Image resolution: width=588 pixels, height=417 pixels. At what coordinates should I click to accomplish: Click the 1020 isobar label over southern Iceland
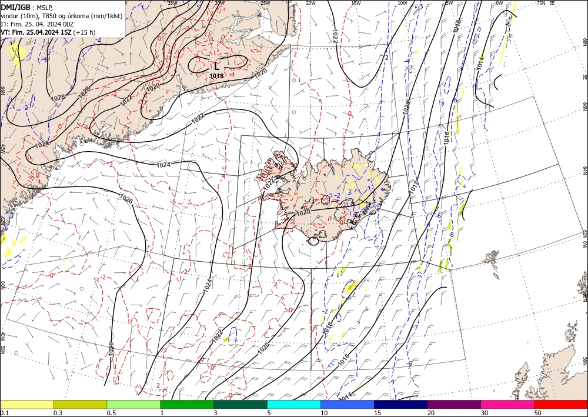[x=303, y=212]
